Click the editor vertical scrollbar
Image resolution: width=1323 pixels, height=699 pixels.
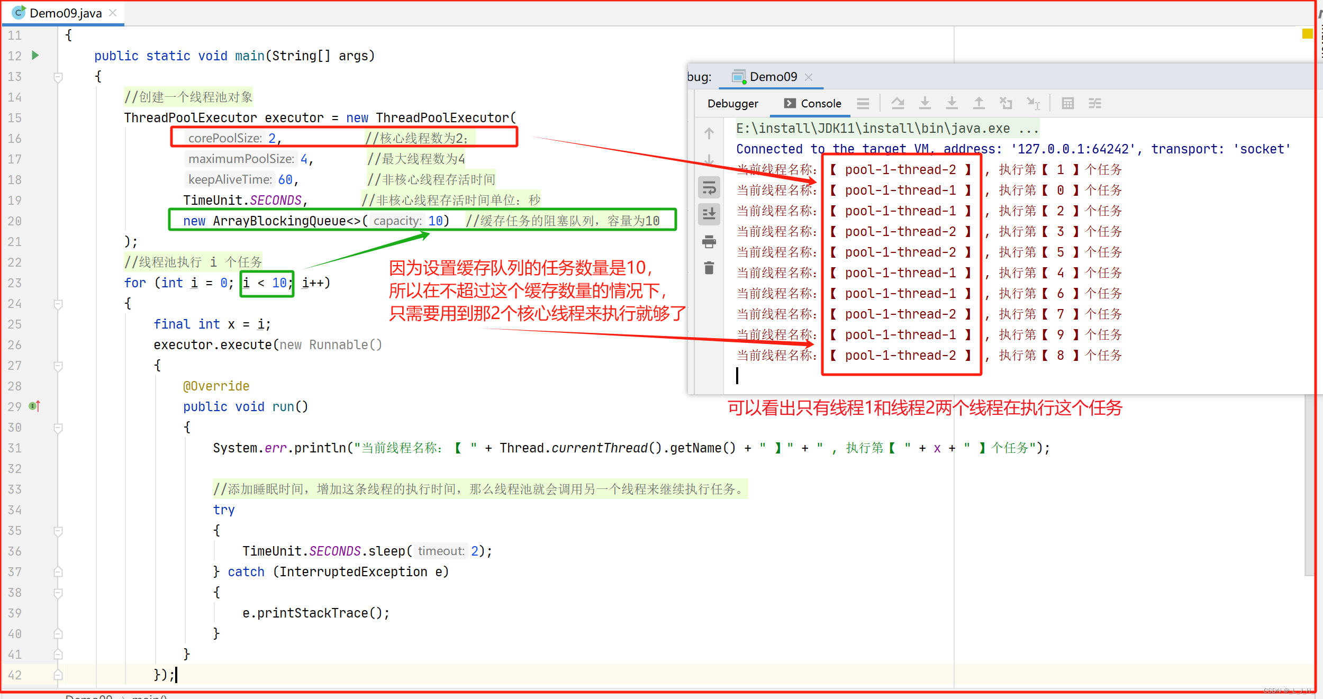[x=1309, y=486]
